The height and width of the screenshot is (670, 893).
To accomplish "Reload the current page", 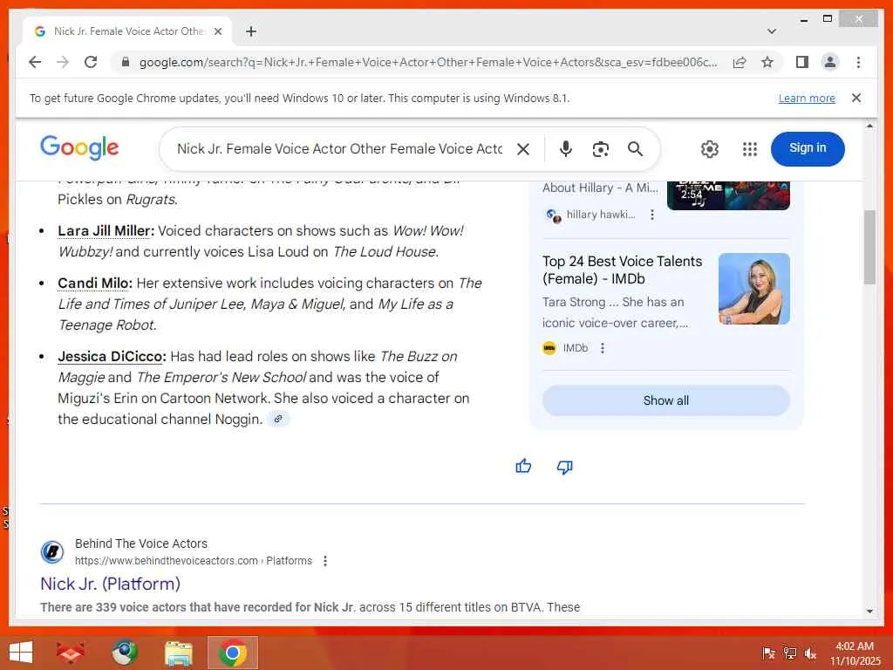I will (91, 62).
